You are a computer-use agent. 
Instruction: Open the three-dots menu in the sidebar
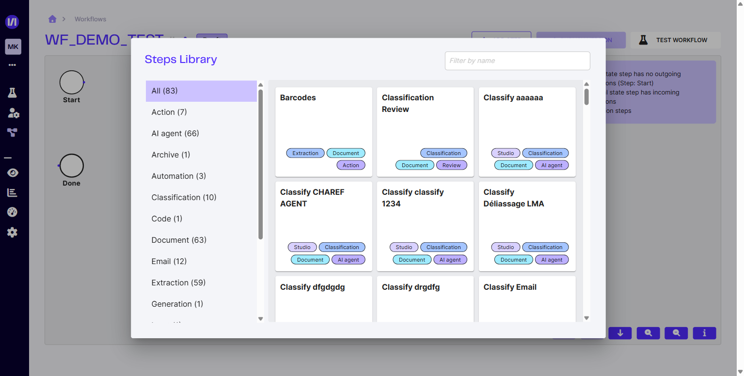click(13, 65)
